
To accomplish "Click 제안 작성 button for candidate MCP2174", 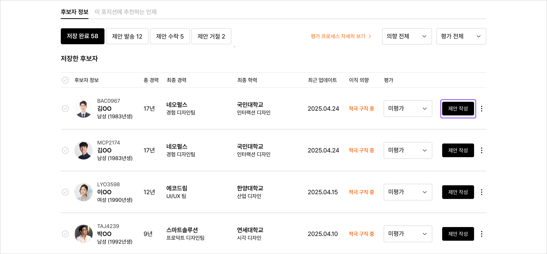I will [458, 150].
